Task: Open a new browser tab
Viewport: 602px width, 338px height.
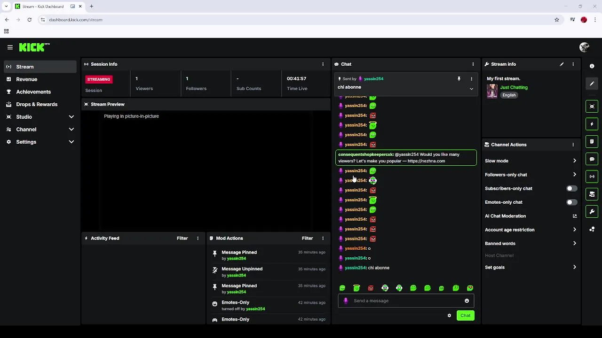Action: click(x=92, y=7)
